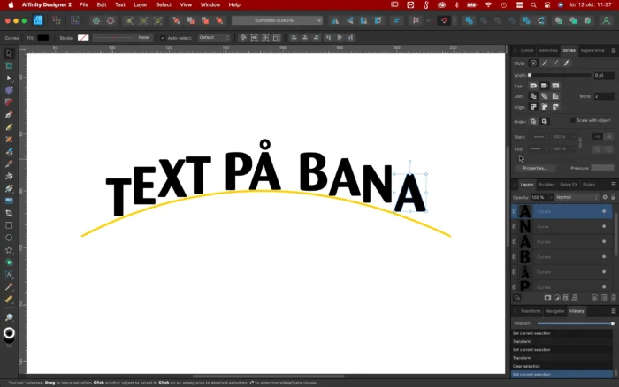619x387 pixels.
Task: Enable Scale with object checkbox
Action: 572,120
